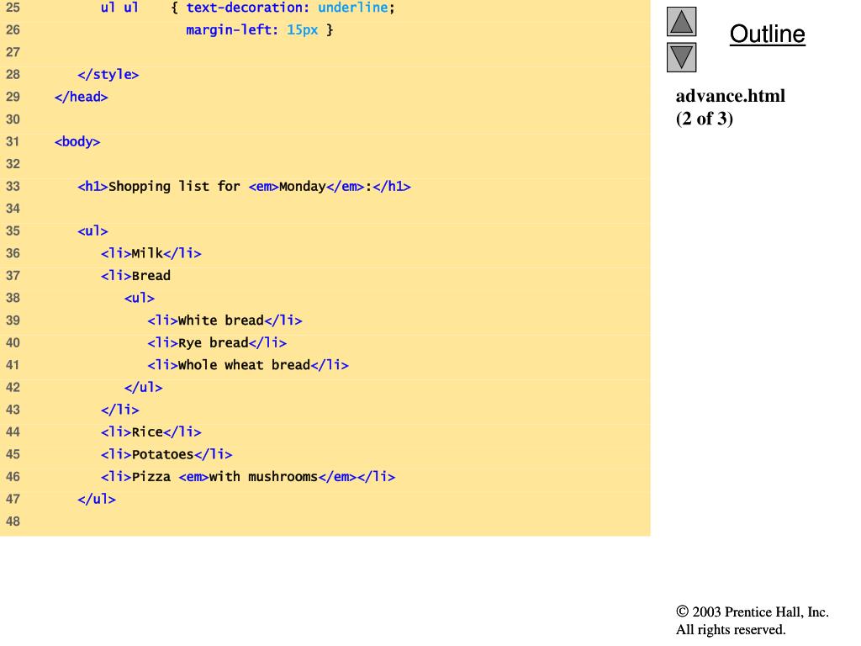The width and height of the screenshot is (861, 646).
Task: Click the Rice list item line
Action: [x=151, y=432]
